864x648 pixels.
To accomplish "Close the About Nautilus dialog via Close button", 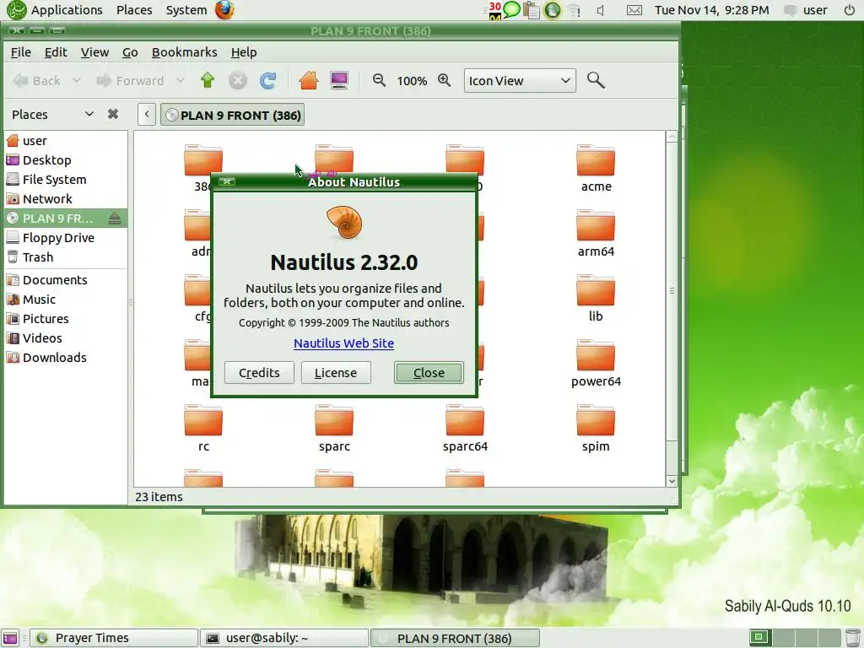I will click(429, 372).
